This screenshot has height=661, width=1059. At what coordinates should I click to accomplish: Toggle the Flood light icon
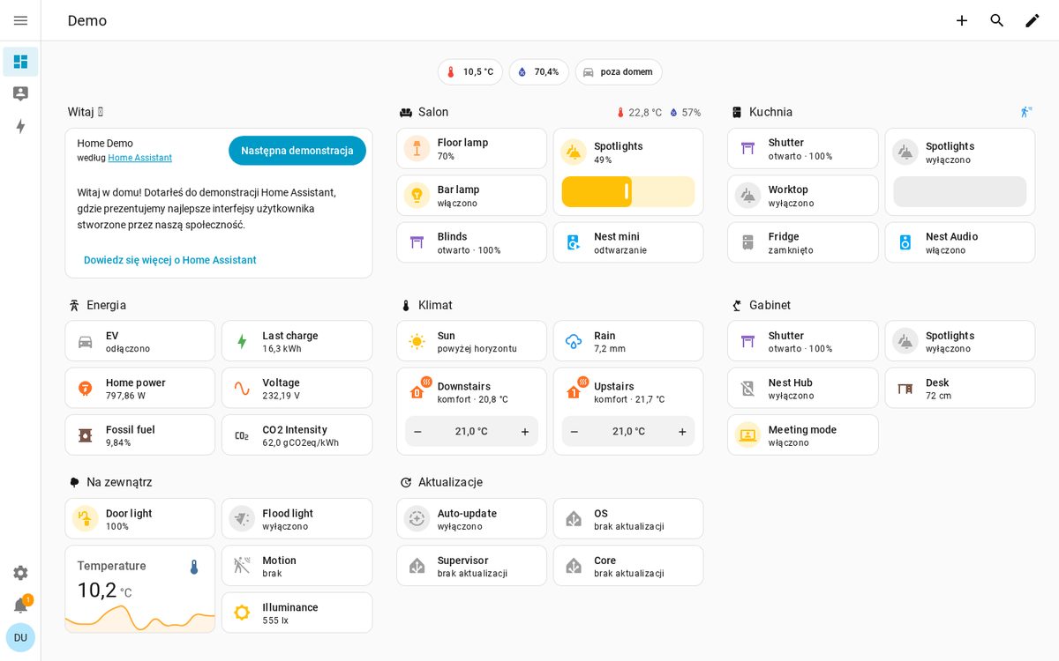point(242,519)
